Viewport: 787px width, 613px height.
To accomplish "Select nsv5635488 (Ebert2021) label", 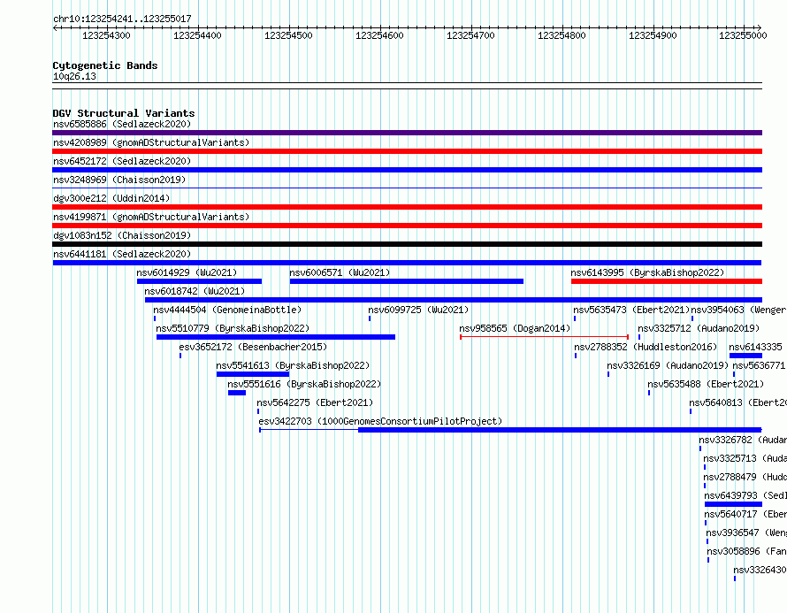I will click(x=706, y=384).
